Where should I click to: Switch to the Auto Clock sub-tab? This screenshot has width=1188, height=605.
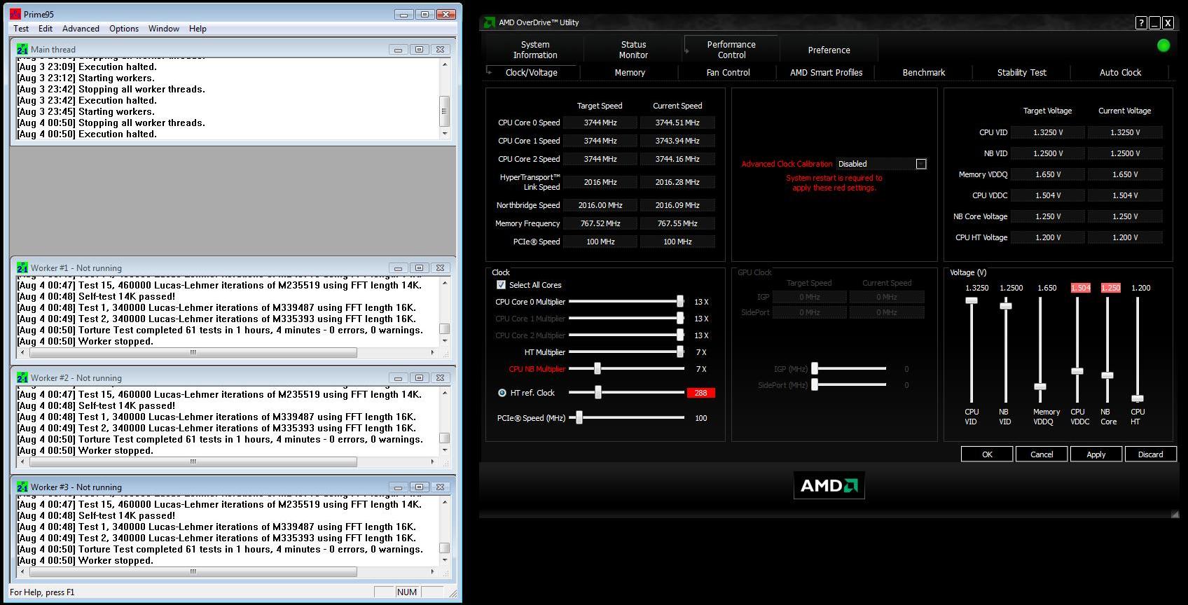pos(1120,72)
